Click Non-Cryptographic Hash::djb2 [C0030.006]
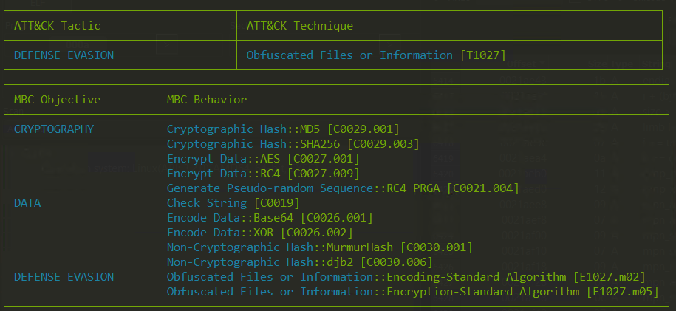Image resolution: width=676 pixels, height=311 pixels. [x=300, y=262]
